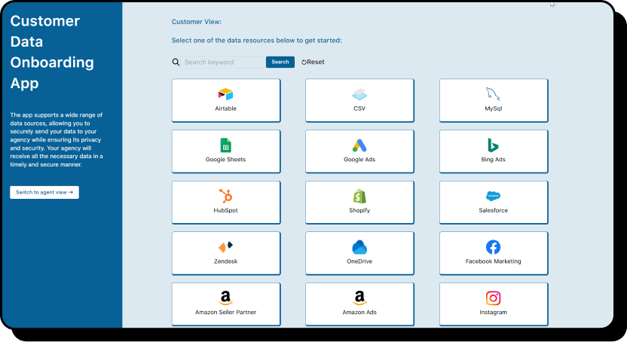Open the Google Sheets icon
The width and height of the screenshot is (627, 342).
(x=225, y=145)
